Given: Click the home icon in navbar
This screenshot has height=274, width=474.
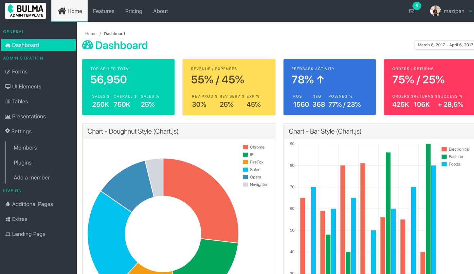Looking at the screenshot, I should 62,11.
